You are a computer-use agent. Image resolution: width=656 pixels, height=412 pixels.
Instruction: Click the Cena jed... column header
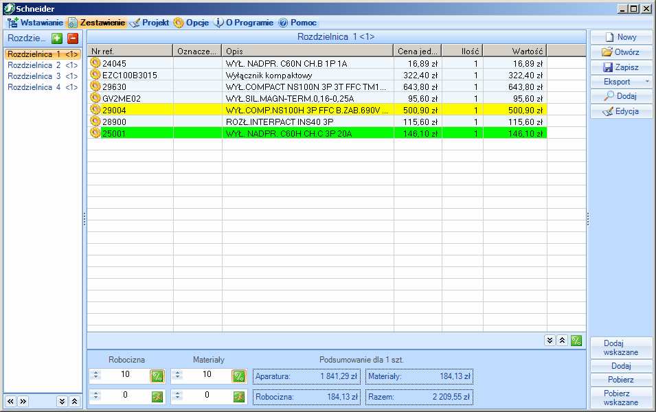[418, 51]
